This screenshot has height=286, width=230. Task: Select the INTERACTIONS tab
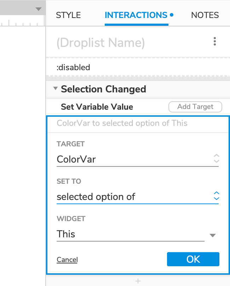[136, 15]
